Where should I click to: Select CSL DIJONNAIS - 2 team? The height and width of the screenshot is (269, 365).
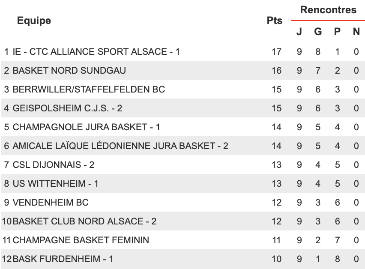[x=53, y=165]
